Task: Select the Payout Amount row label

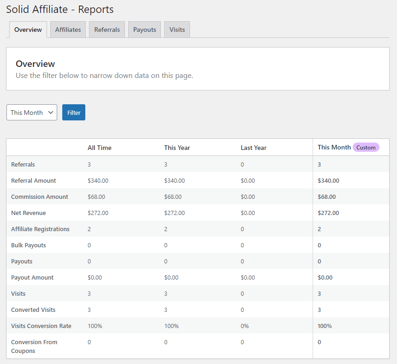Action: (x=32, y=277)
